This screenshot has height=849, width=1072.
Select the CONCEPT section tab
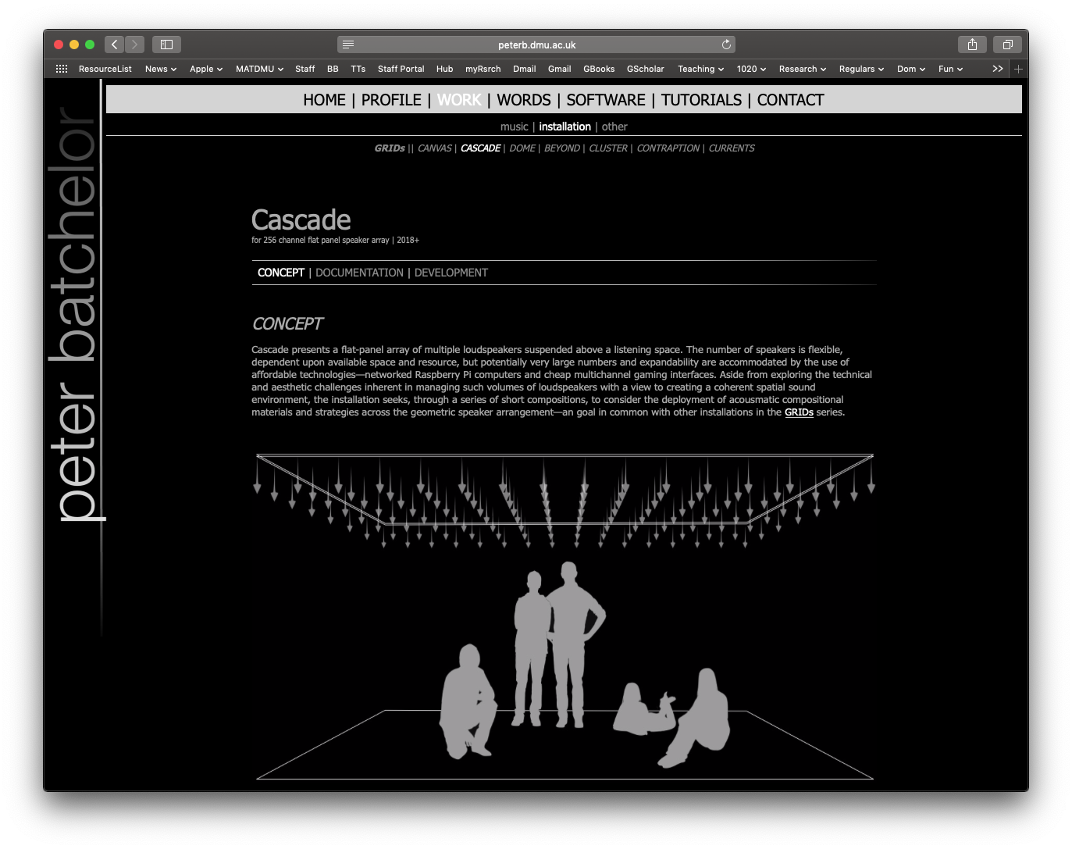point(281,273)
